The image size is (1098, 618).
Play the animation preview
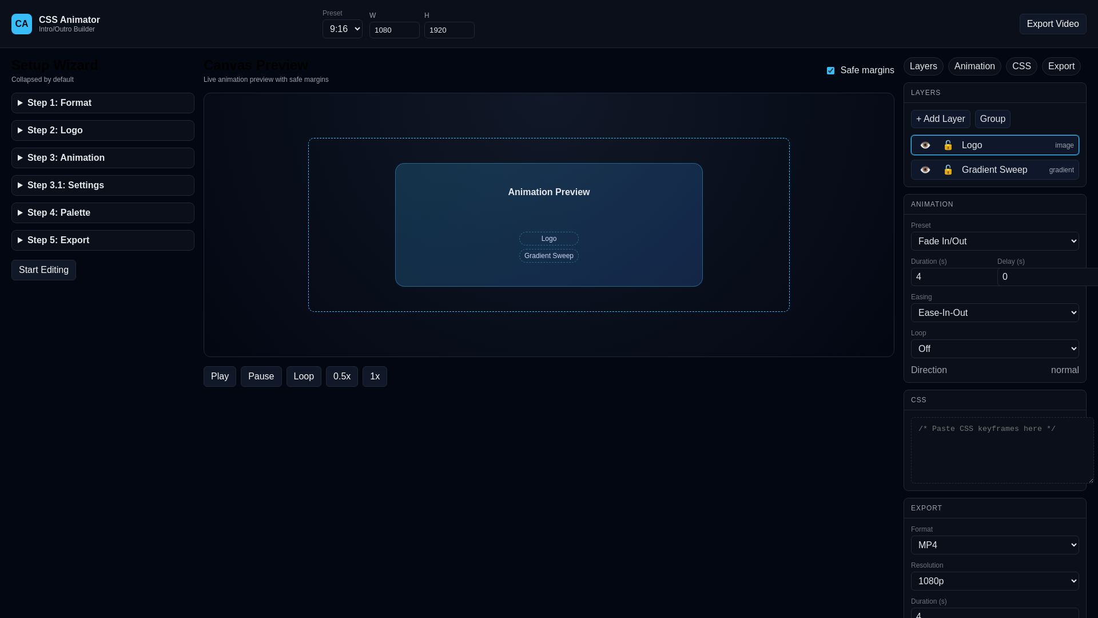pos(220,377)
